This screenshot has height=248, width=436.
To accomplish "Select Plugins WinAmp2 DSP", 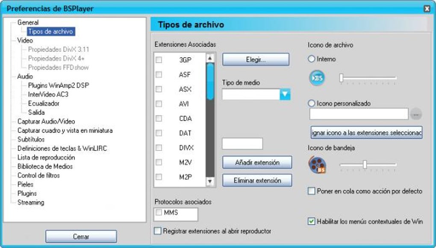I will [x=59, y=86].
